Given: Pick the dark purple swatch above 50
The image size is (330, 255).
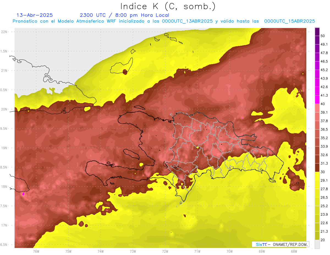Looking at the screenshot, I should pyautogui.click(x=317, y=32).
